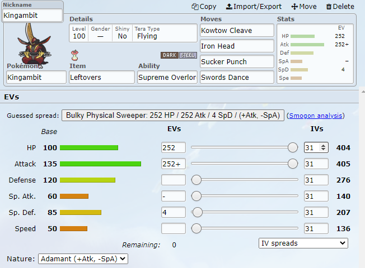Click the Speed EV input box

[x=174, y=228]
